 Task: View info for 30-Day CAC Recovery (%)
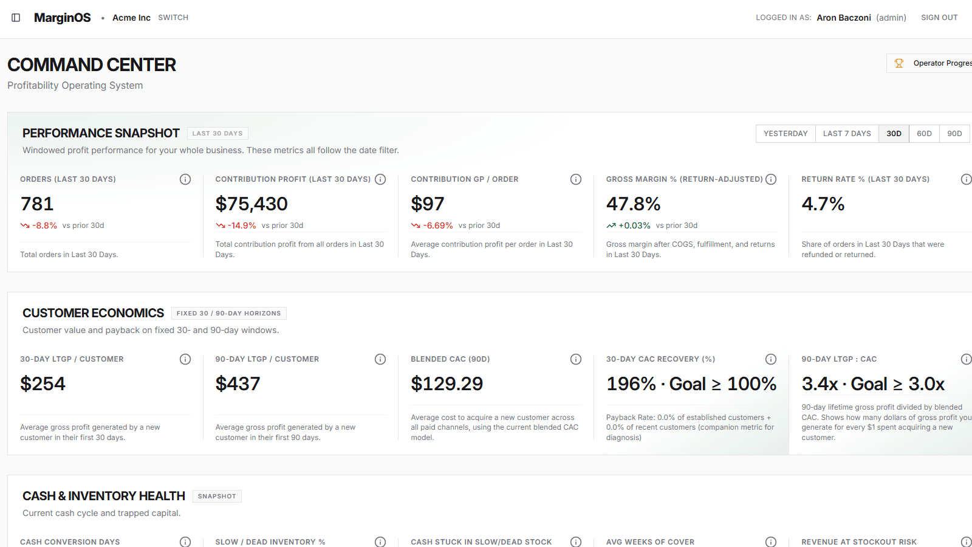coord(771,359)
